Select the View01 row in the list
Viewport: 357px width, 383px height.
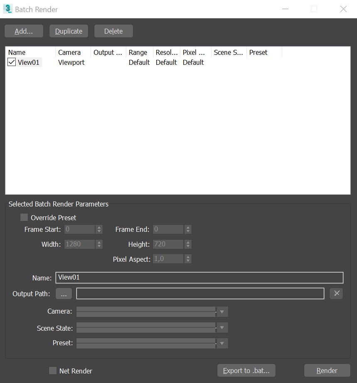point(29,62)
